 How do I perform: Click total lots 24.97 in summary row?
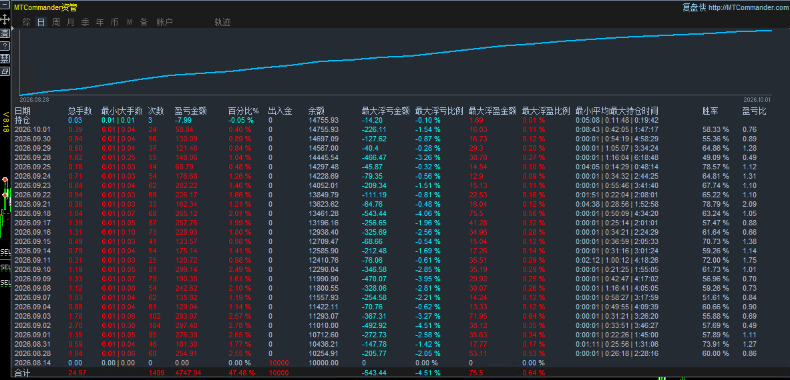(77, 373)
